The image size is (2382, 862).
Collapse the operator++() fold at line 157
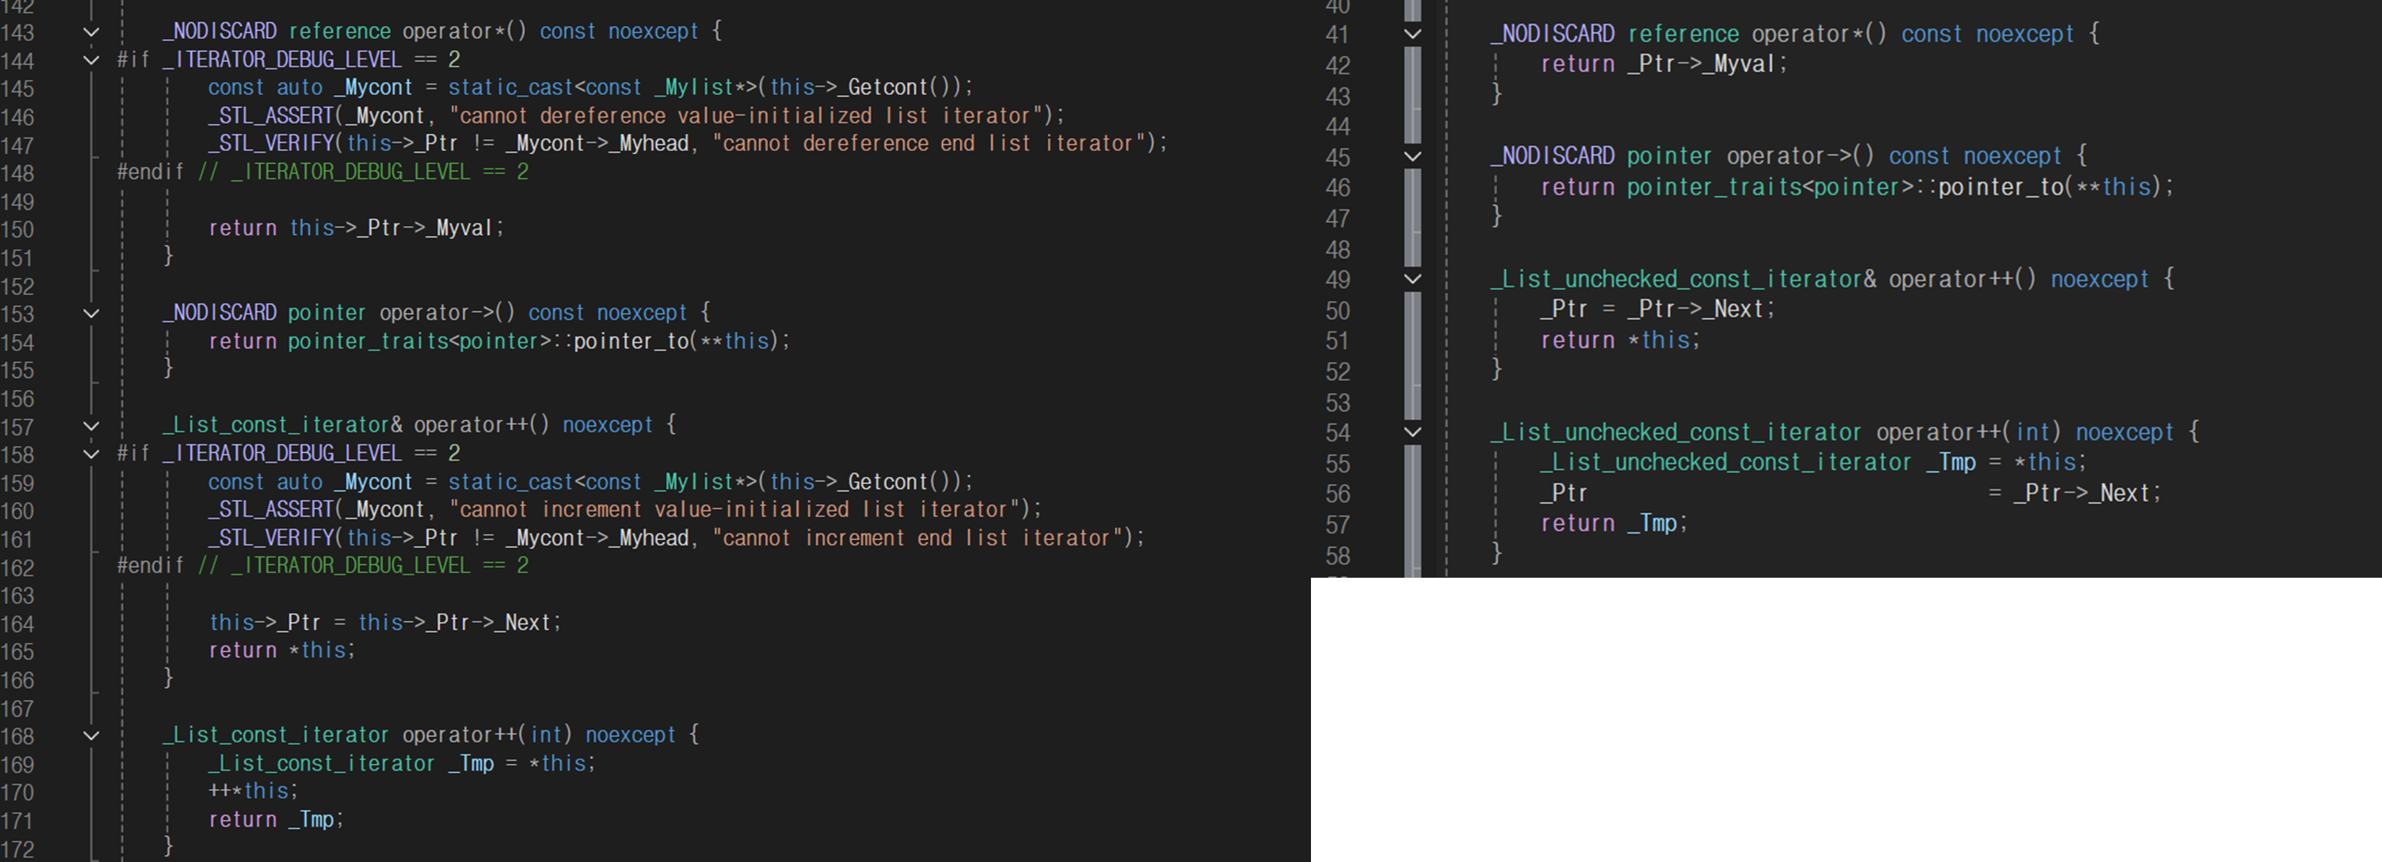click(90, 424)
